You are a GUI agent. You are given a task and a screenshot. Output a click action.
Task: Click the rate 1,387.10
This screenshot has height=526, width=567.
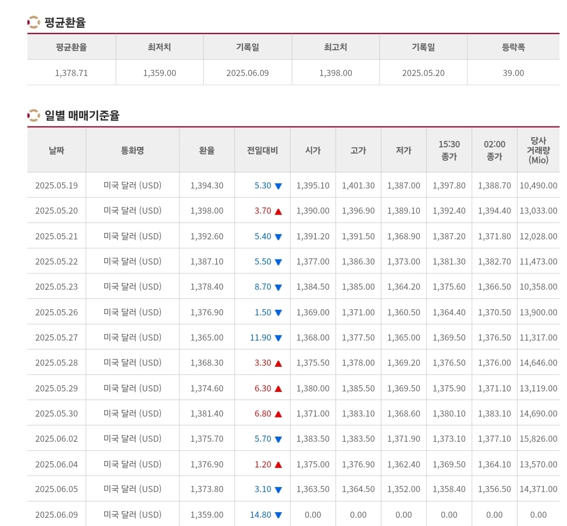point(207,261)
